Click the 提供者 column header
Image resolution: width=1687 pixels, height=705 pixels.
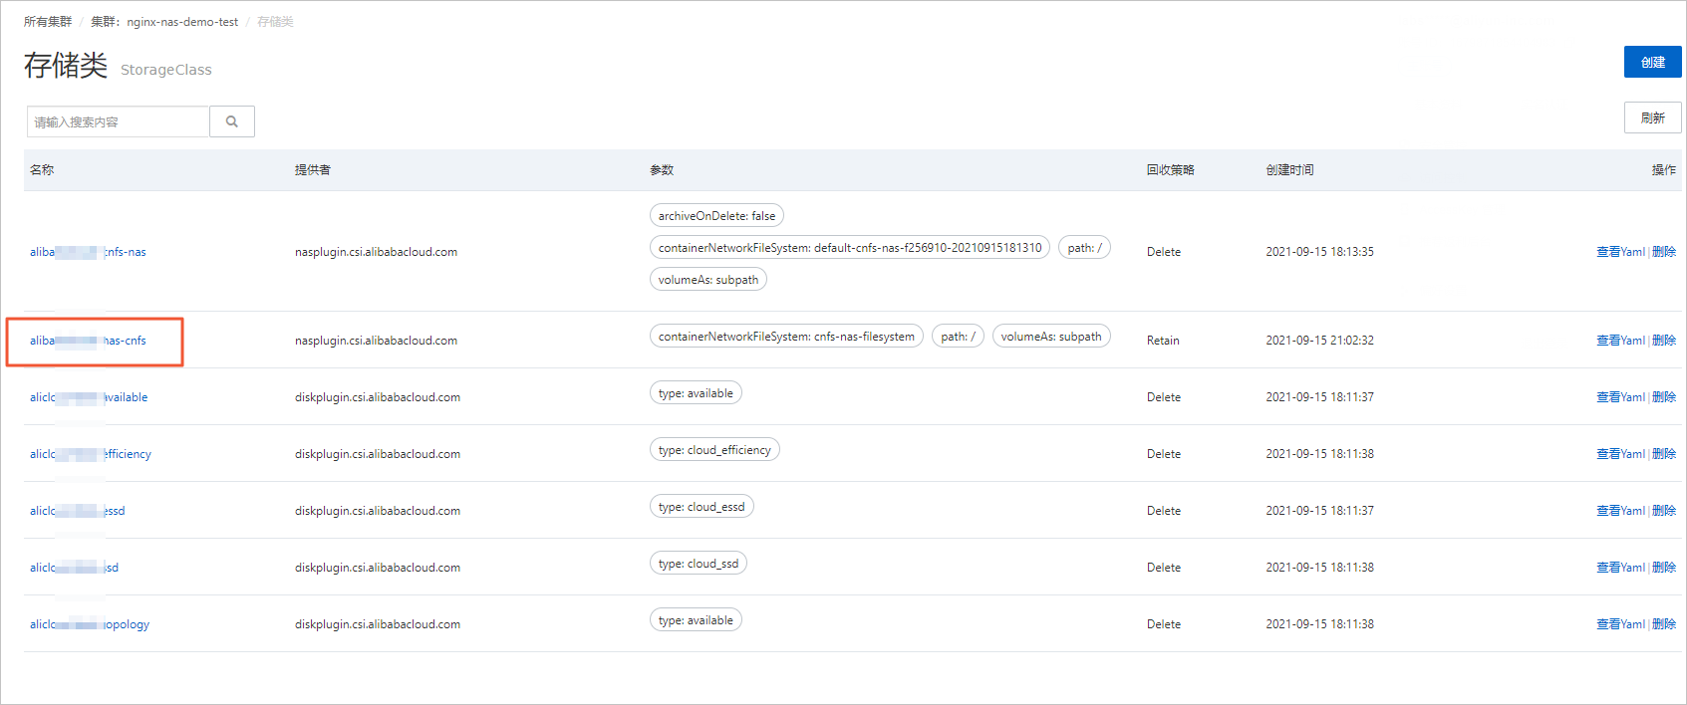[x=313, y=170]
